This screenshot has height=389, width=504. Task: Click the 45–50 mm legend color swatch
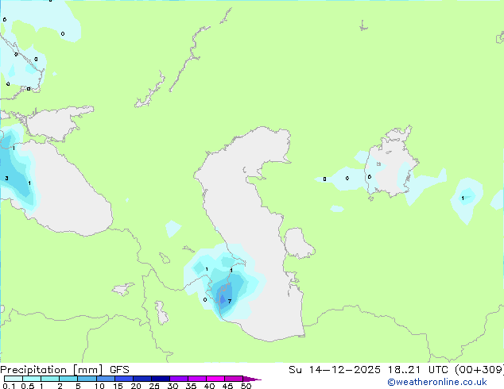tap(234, 379)
